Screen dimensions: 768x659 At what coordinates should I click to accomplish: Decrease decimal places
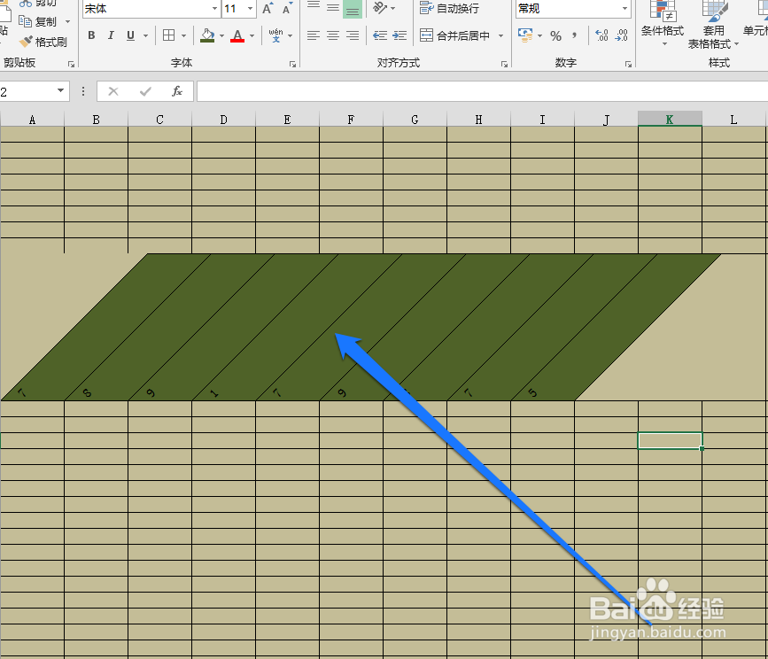point(621,35)
